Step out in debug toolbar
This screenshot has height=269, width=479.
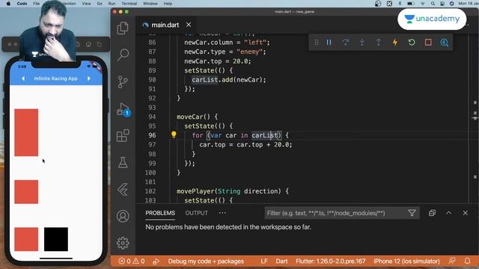379,43
